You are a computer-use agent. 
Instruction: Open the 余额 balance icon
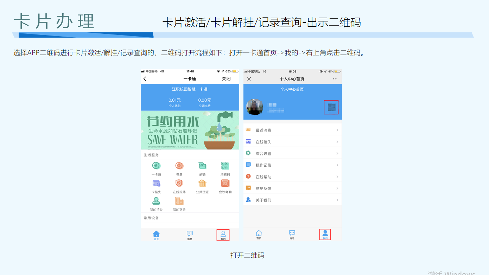(202, 166)
